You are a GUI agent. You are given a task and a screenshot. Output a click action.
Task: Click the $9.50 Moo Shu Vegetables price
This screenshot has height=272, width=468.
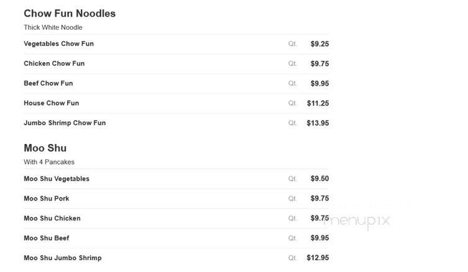tap(319, 178)
